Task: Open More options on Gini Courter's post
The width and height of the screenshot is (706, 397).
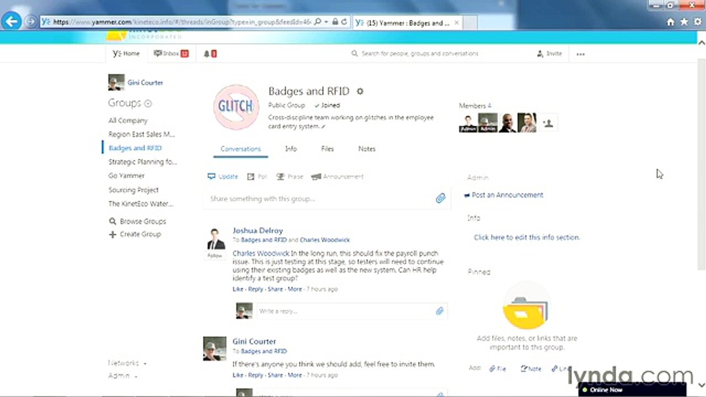Action: point(295,375)
